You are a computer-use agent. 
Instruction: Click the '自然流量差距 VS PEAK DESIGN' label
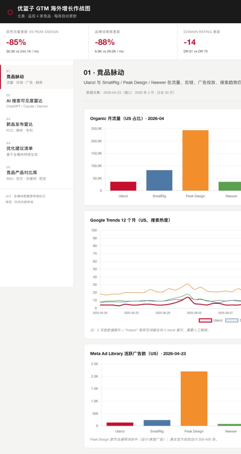pyautogui.click(x=32, y=32)
